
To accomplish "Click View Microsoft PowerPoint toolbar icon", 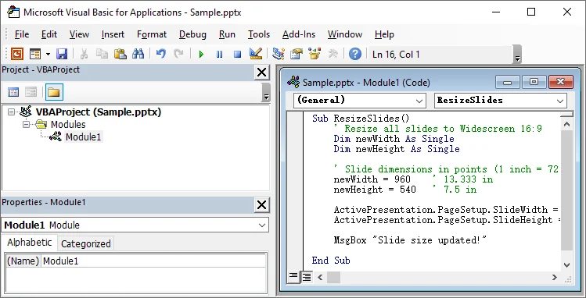I will [16, 54].
